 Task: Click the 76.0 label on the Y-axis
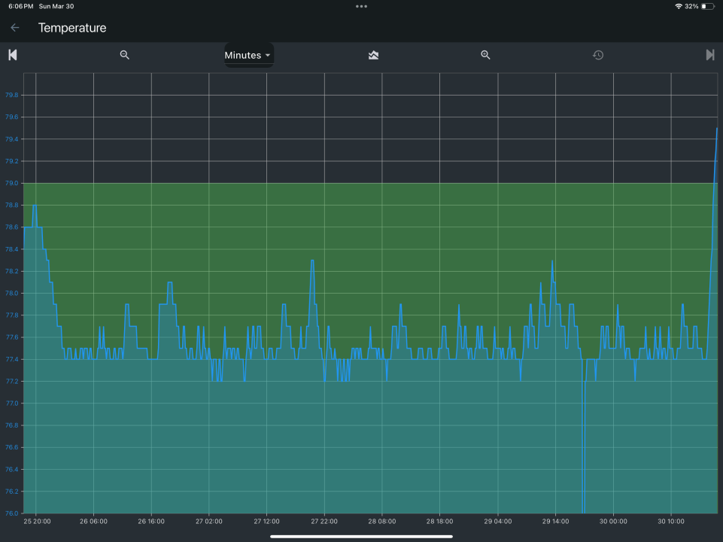pyautogui.click(x=11, y=513)
